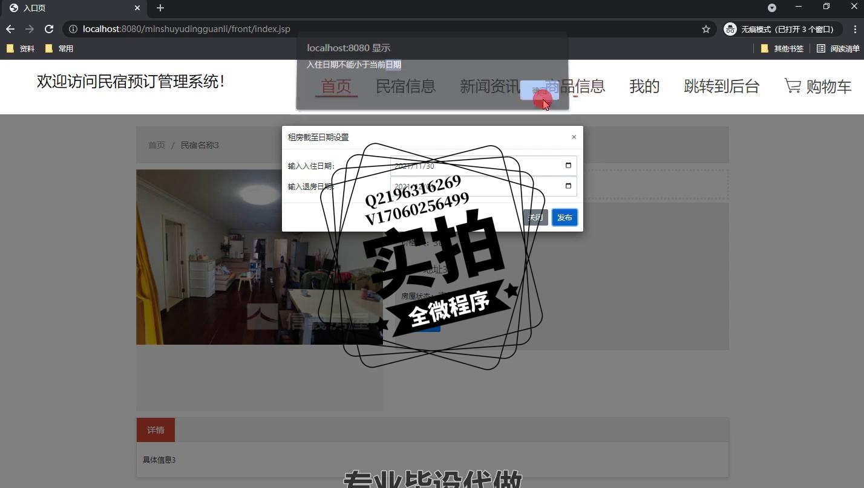
Task: Click the blue 发布 button
Action: click(x=565, y=218)
